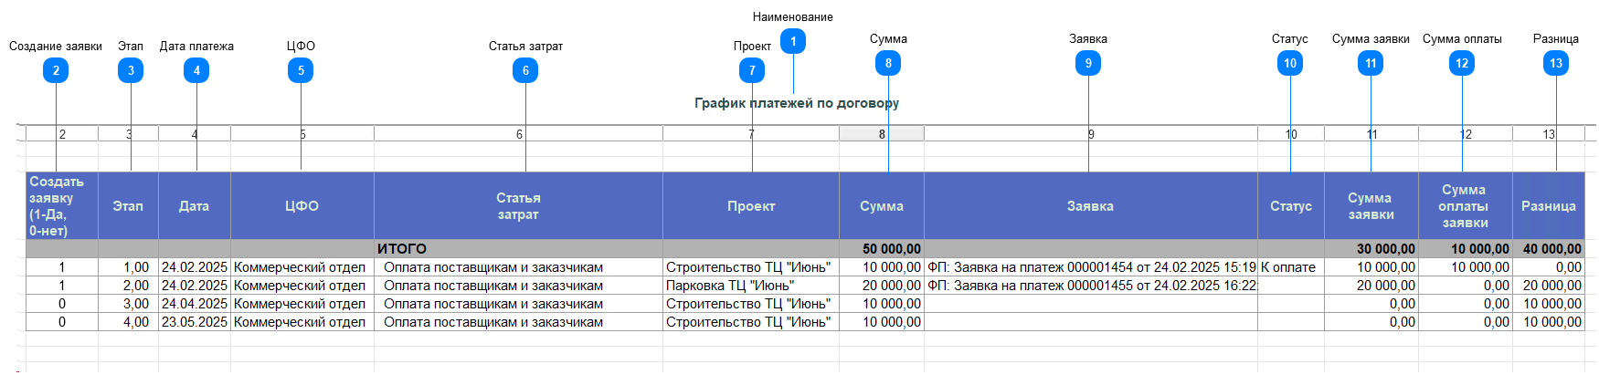
Task: Select "Коммерческий отдел" in stage 4,00 row
Action: click(x=302, y=322)
